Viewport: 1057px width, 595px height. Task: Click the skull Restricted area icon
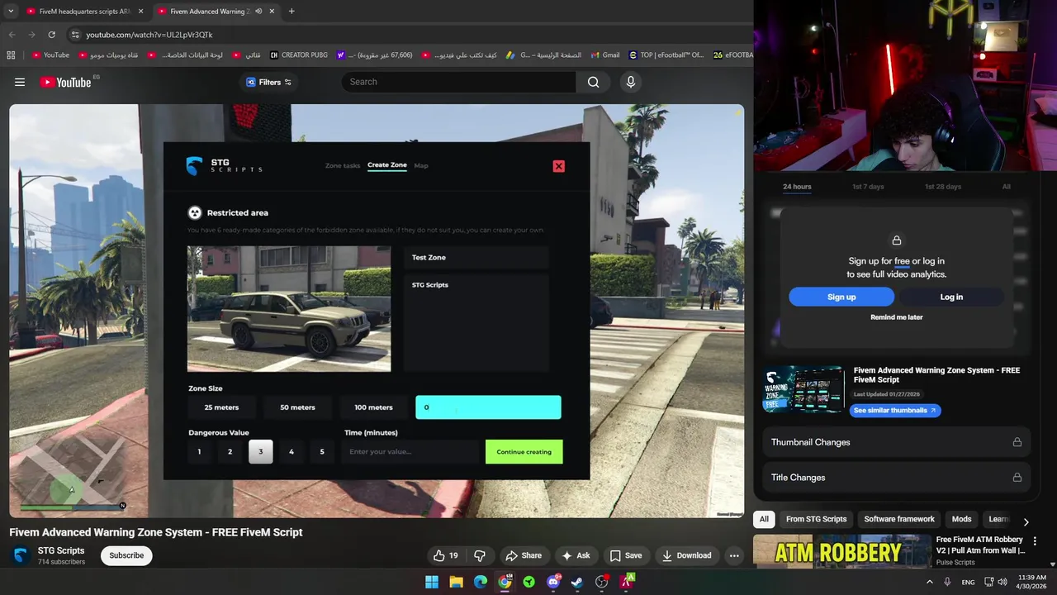(x=195, y=212)
